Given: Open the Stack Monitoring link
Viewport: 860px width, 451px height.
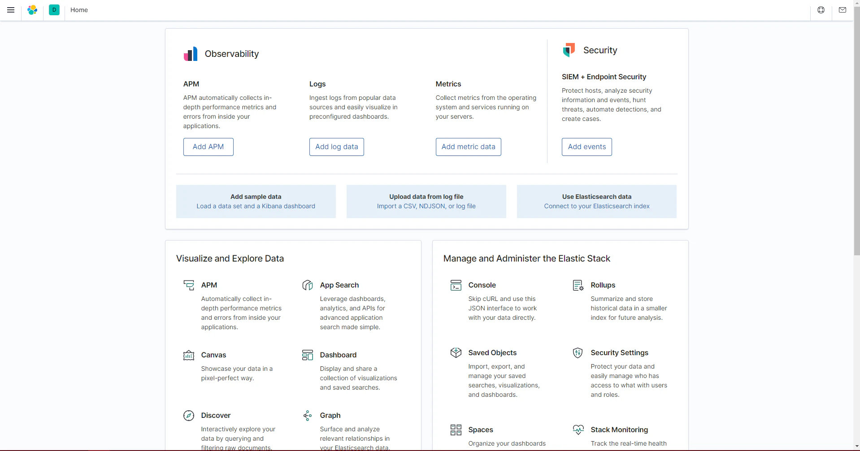Looking at the screenshot, I should [x=619, y=430].
